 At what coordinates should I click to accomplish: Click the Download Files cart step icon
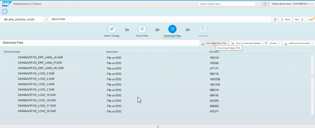pyautogui.click(x=172, y=29)
